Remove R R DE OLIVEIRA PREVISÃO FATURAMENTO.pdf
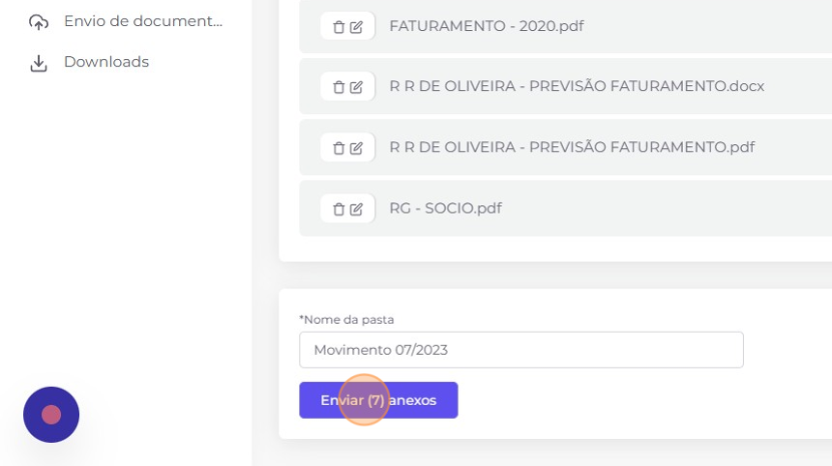The image size is (832, 466). [339, 148]
